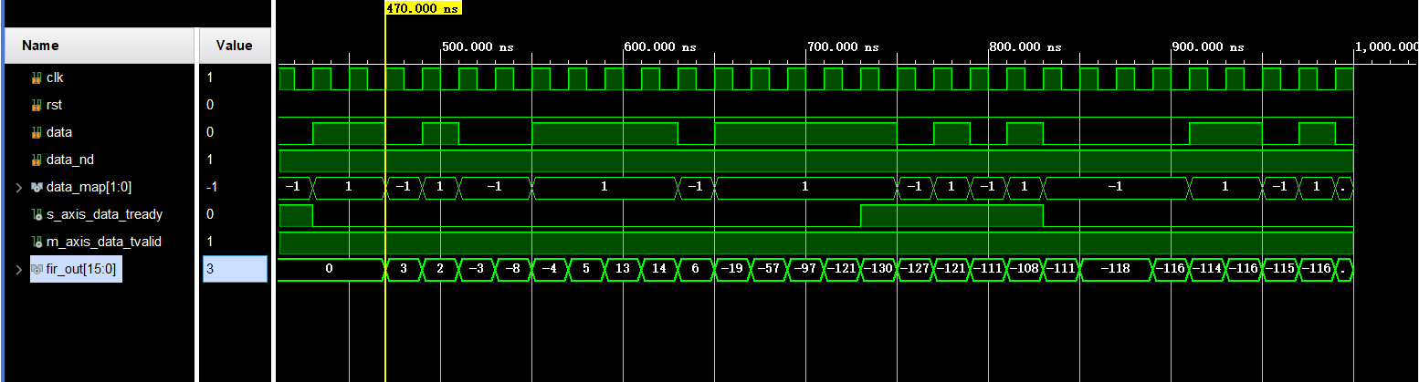The image size is (1419, 382).
Task: Click the -118 segment in fir_out waveform
Action: pyautogui.click(x=1115, y=269)
